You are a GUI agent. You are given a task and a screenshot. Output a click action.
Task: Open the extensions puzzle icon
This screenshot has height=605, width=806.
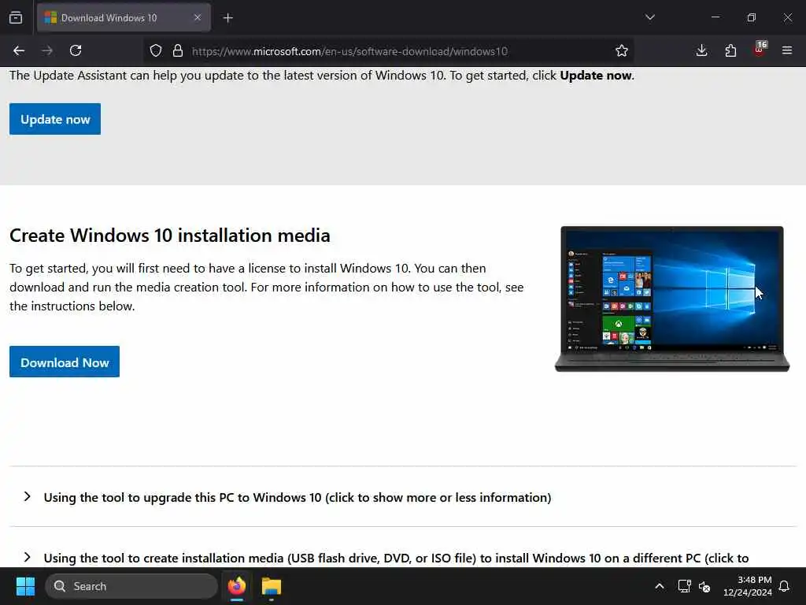pyautogui.click(x=730, y=50)
